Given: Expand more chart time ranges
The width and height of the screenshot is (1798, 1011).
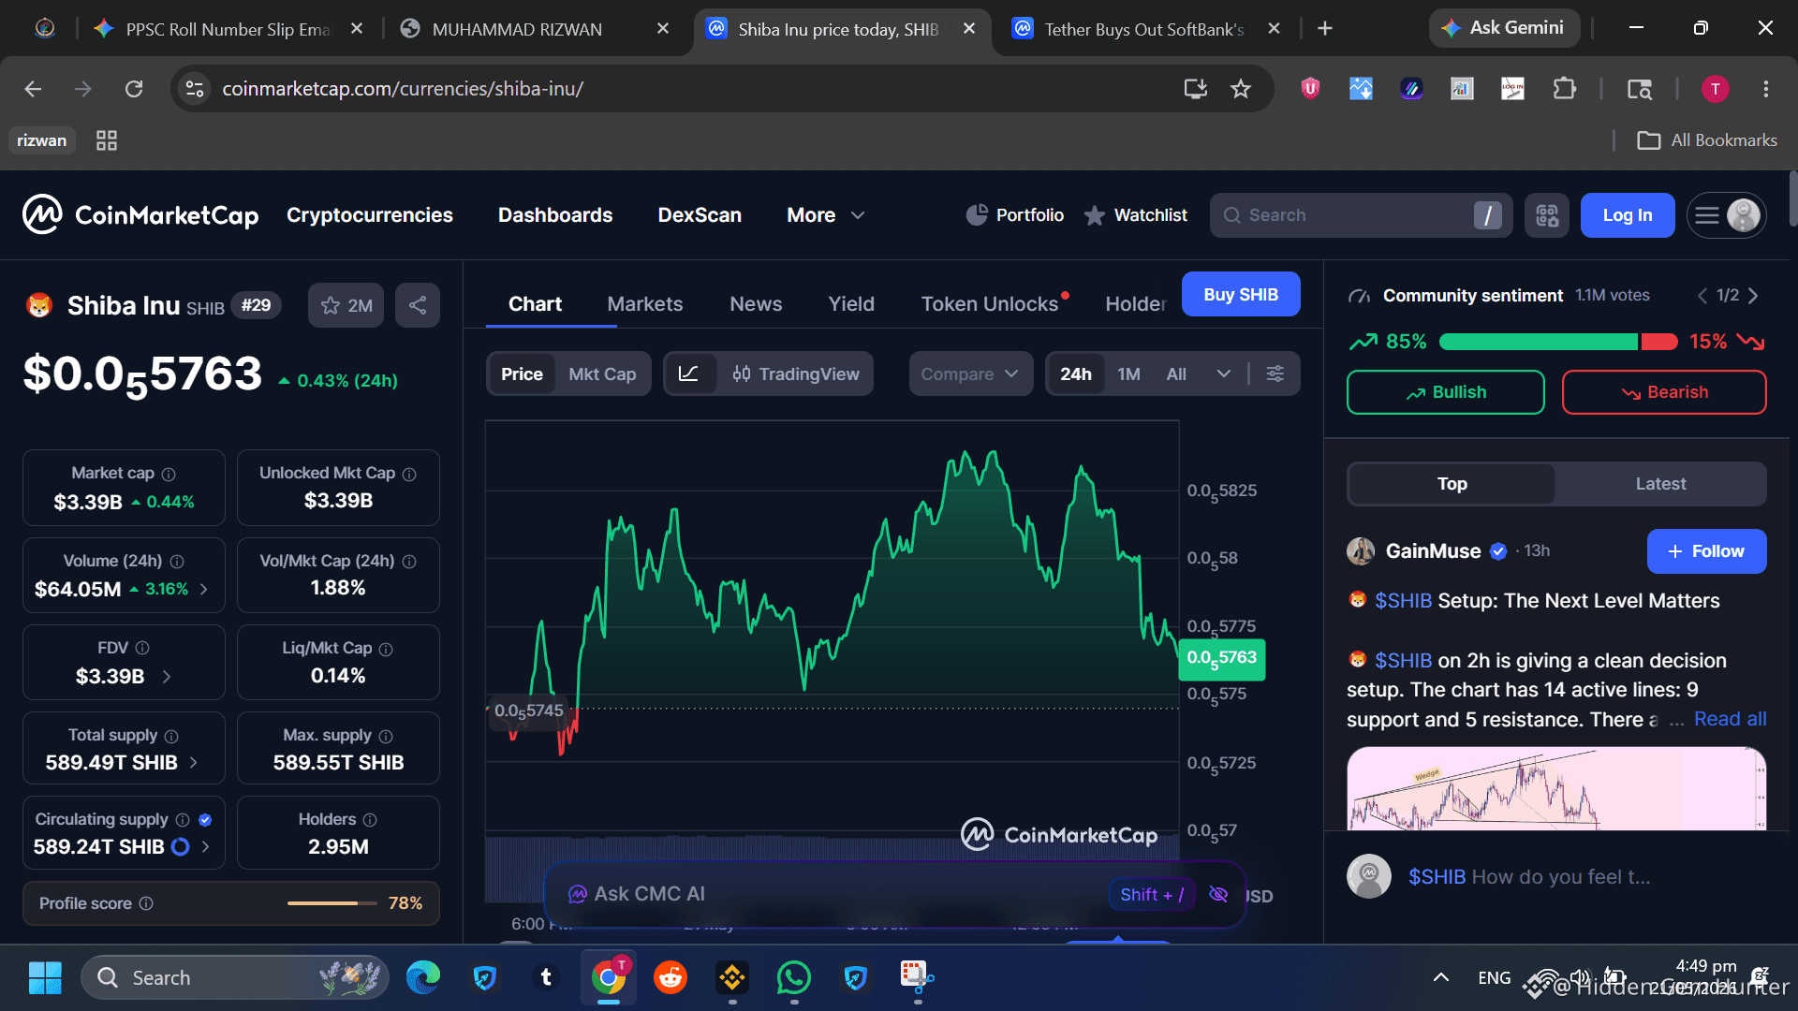Looking at the screenshot, I should pos(1223,374).
